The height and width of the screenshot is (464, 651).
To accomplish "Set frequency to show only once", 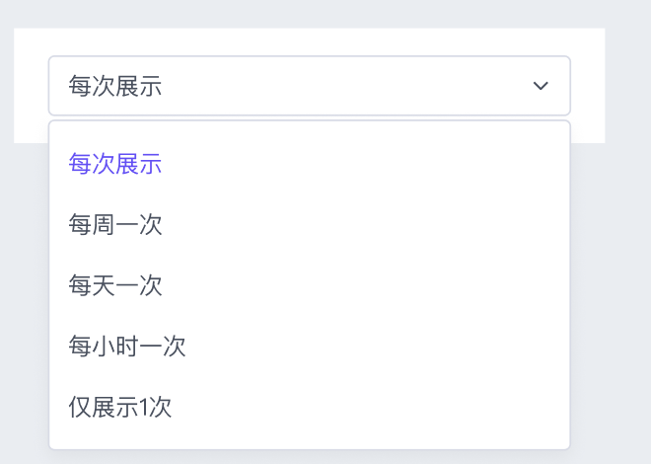I will click(x=120, y=407).
